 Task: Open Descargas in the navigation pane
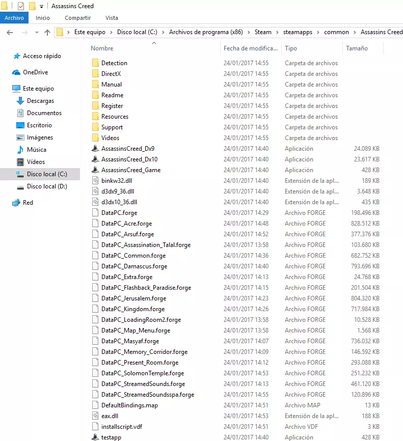click(40, 101)
